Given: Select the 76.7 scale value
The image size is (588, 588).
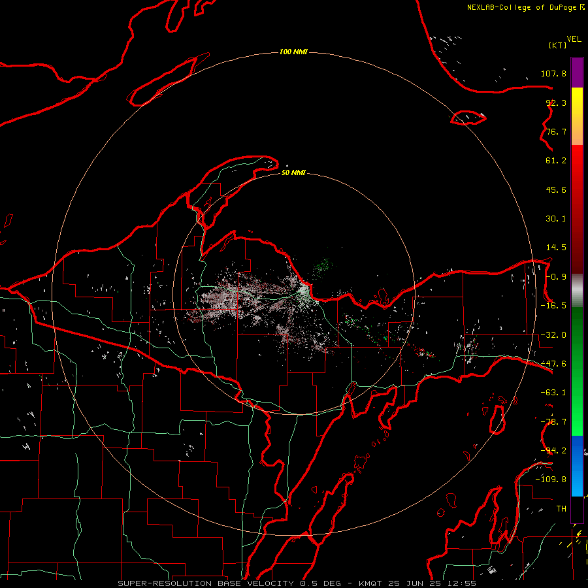Looking at the screenshot, I should point(556,131).
